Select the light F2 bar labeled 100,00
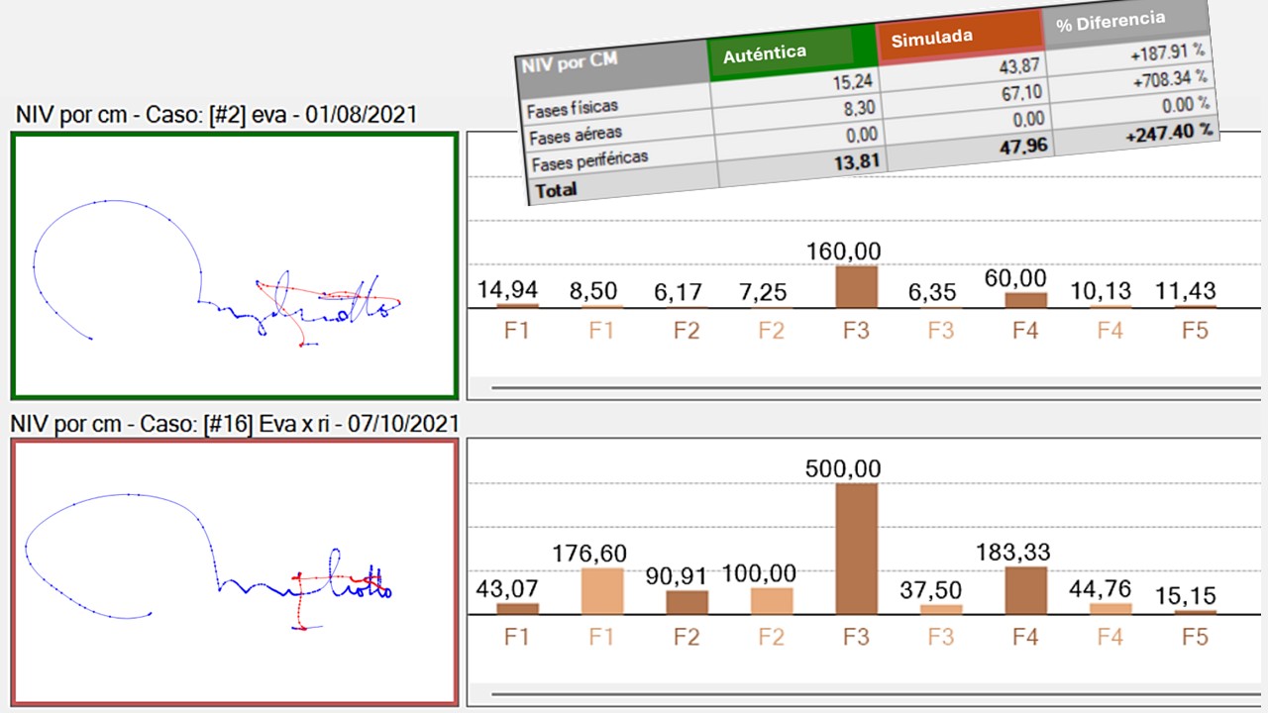1268x713 pixels. coord(771,601)
